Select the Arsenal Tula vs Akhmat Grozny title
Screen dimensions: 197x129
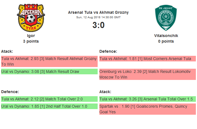click(x=98, y=12)
